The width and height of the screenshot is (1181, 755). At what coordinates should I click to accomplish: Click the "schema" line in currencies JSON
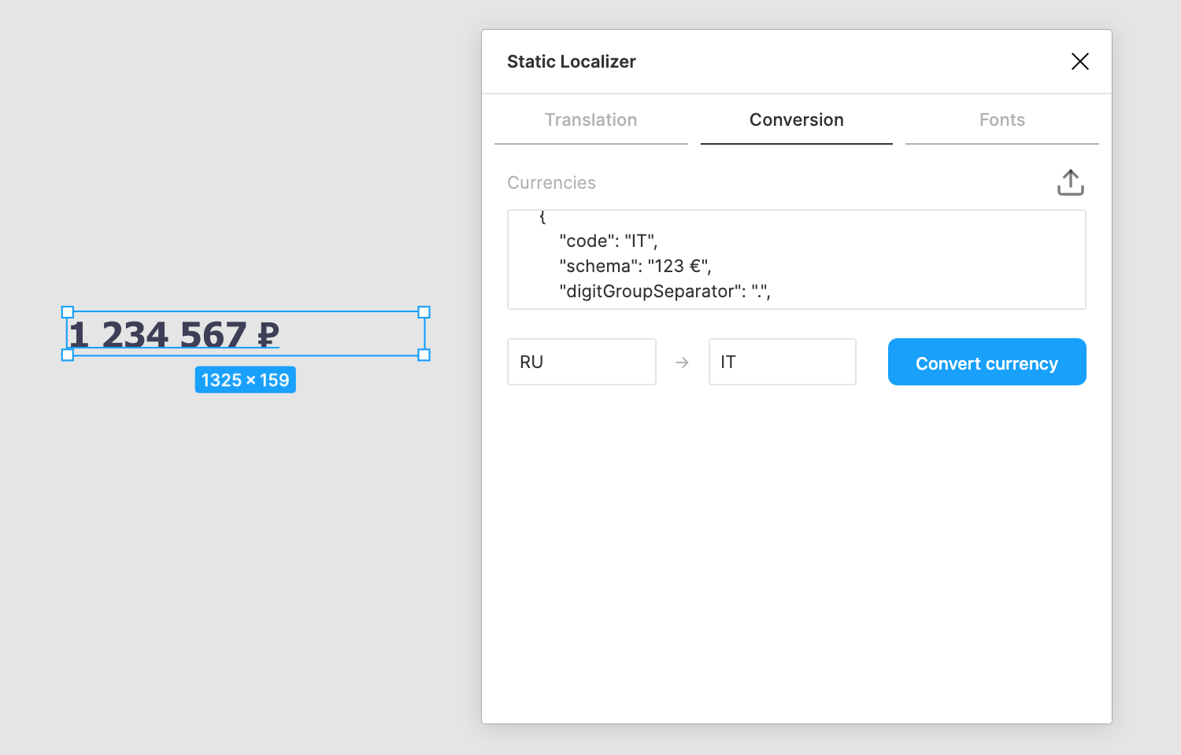tap(635, 266)
